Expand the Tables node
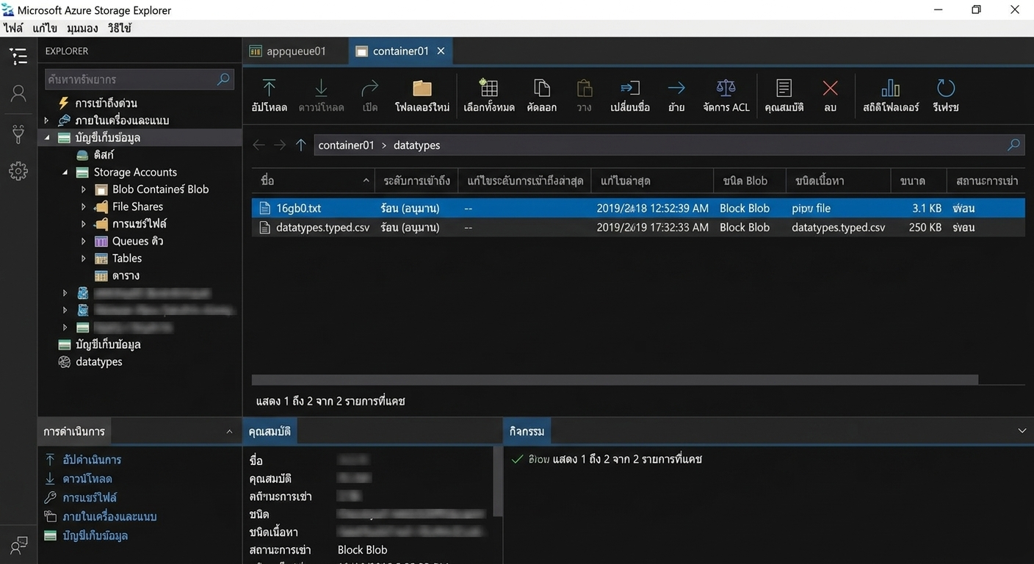 point(84,258)
